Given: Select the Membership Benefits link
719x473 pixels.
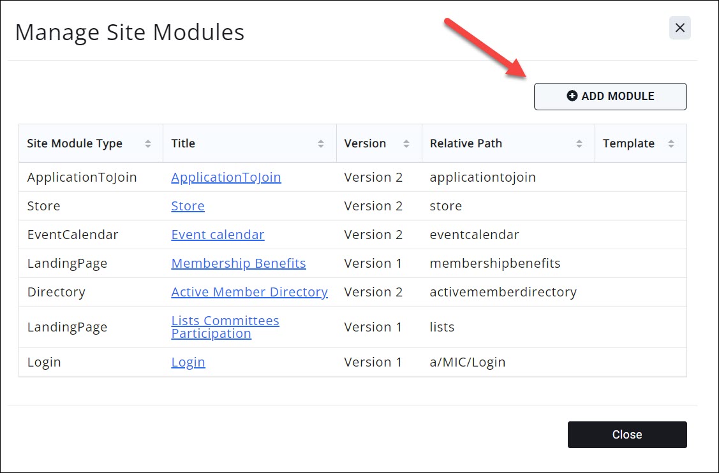Looking at the screenshot, I should tap(239, 263).
